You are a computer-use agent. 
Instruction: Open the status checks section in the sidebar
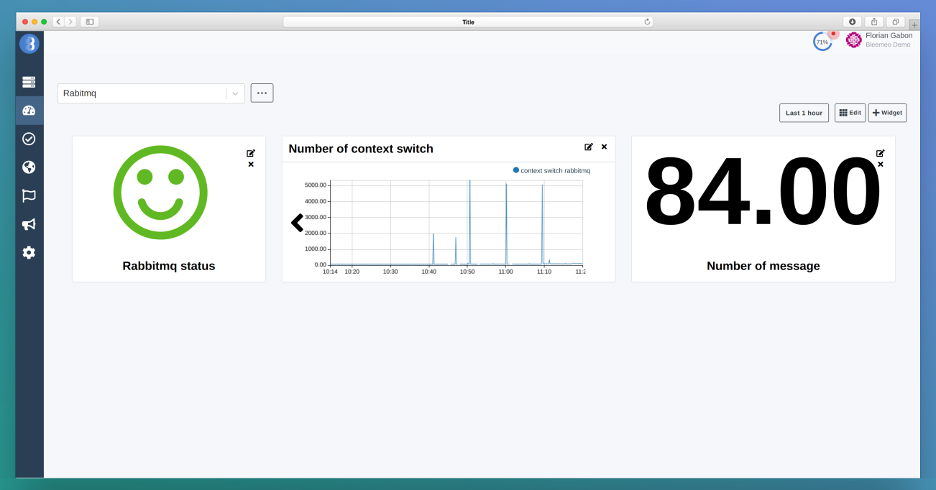(29, 139)
